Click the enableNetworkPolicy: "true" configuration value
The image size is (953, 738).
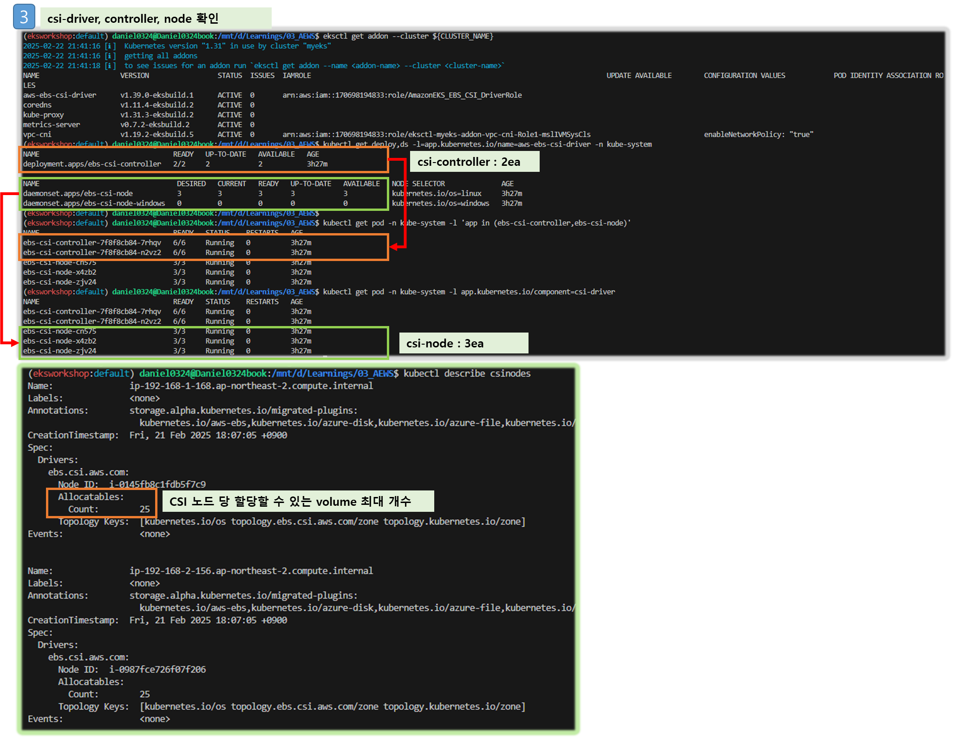758,135
